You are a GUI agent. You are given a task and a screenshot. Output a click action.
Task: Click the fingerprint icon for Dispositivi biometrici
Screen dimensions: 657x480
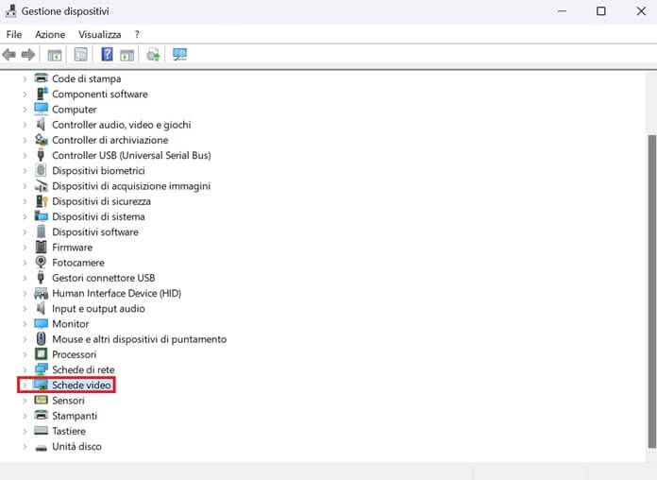tap(41, 170)
